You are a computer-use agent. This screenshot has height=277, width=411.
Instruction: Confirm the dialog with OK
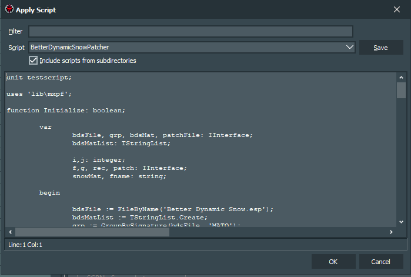[x=333, y=262]
